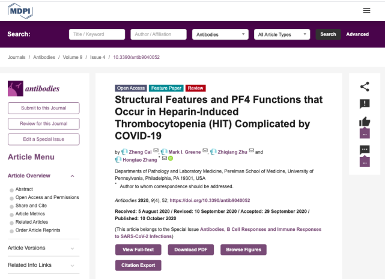
Task: Click the MDPI logo
Action: [x=21, y=11]
